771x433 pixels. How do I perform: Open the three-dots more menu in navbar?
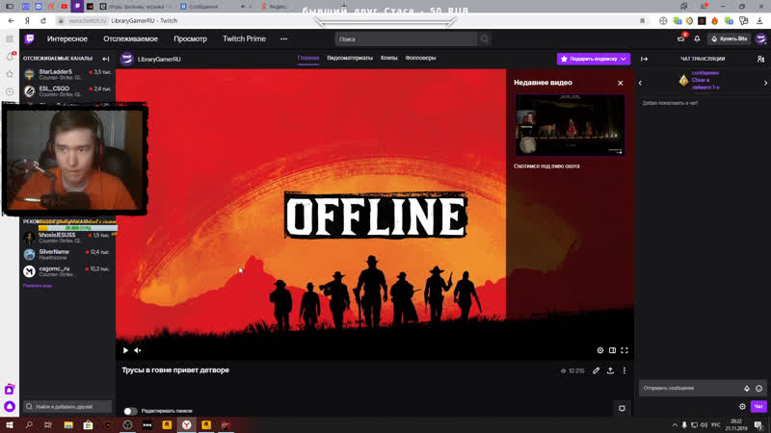click(283, 38)
